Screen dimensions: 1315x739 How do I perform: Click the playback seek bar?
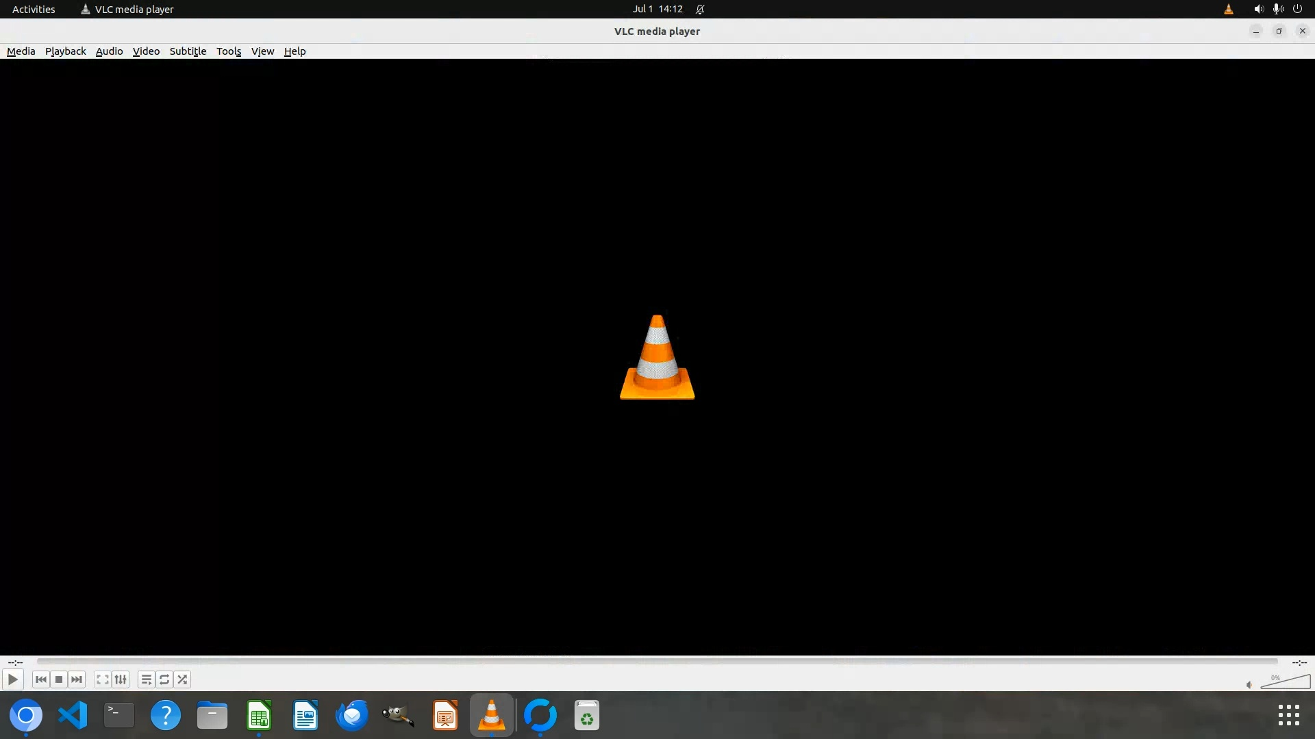[x=657, y=662]
